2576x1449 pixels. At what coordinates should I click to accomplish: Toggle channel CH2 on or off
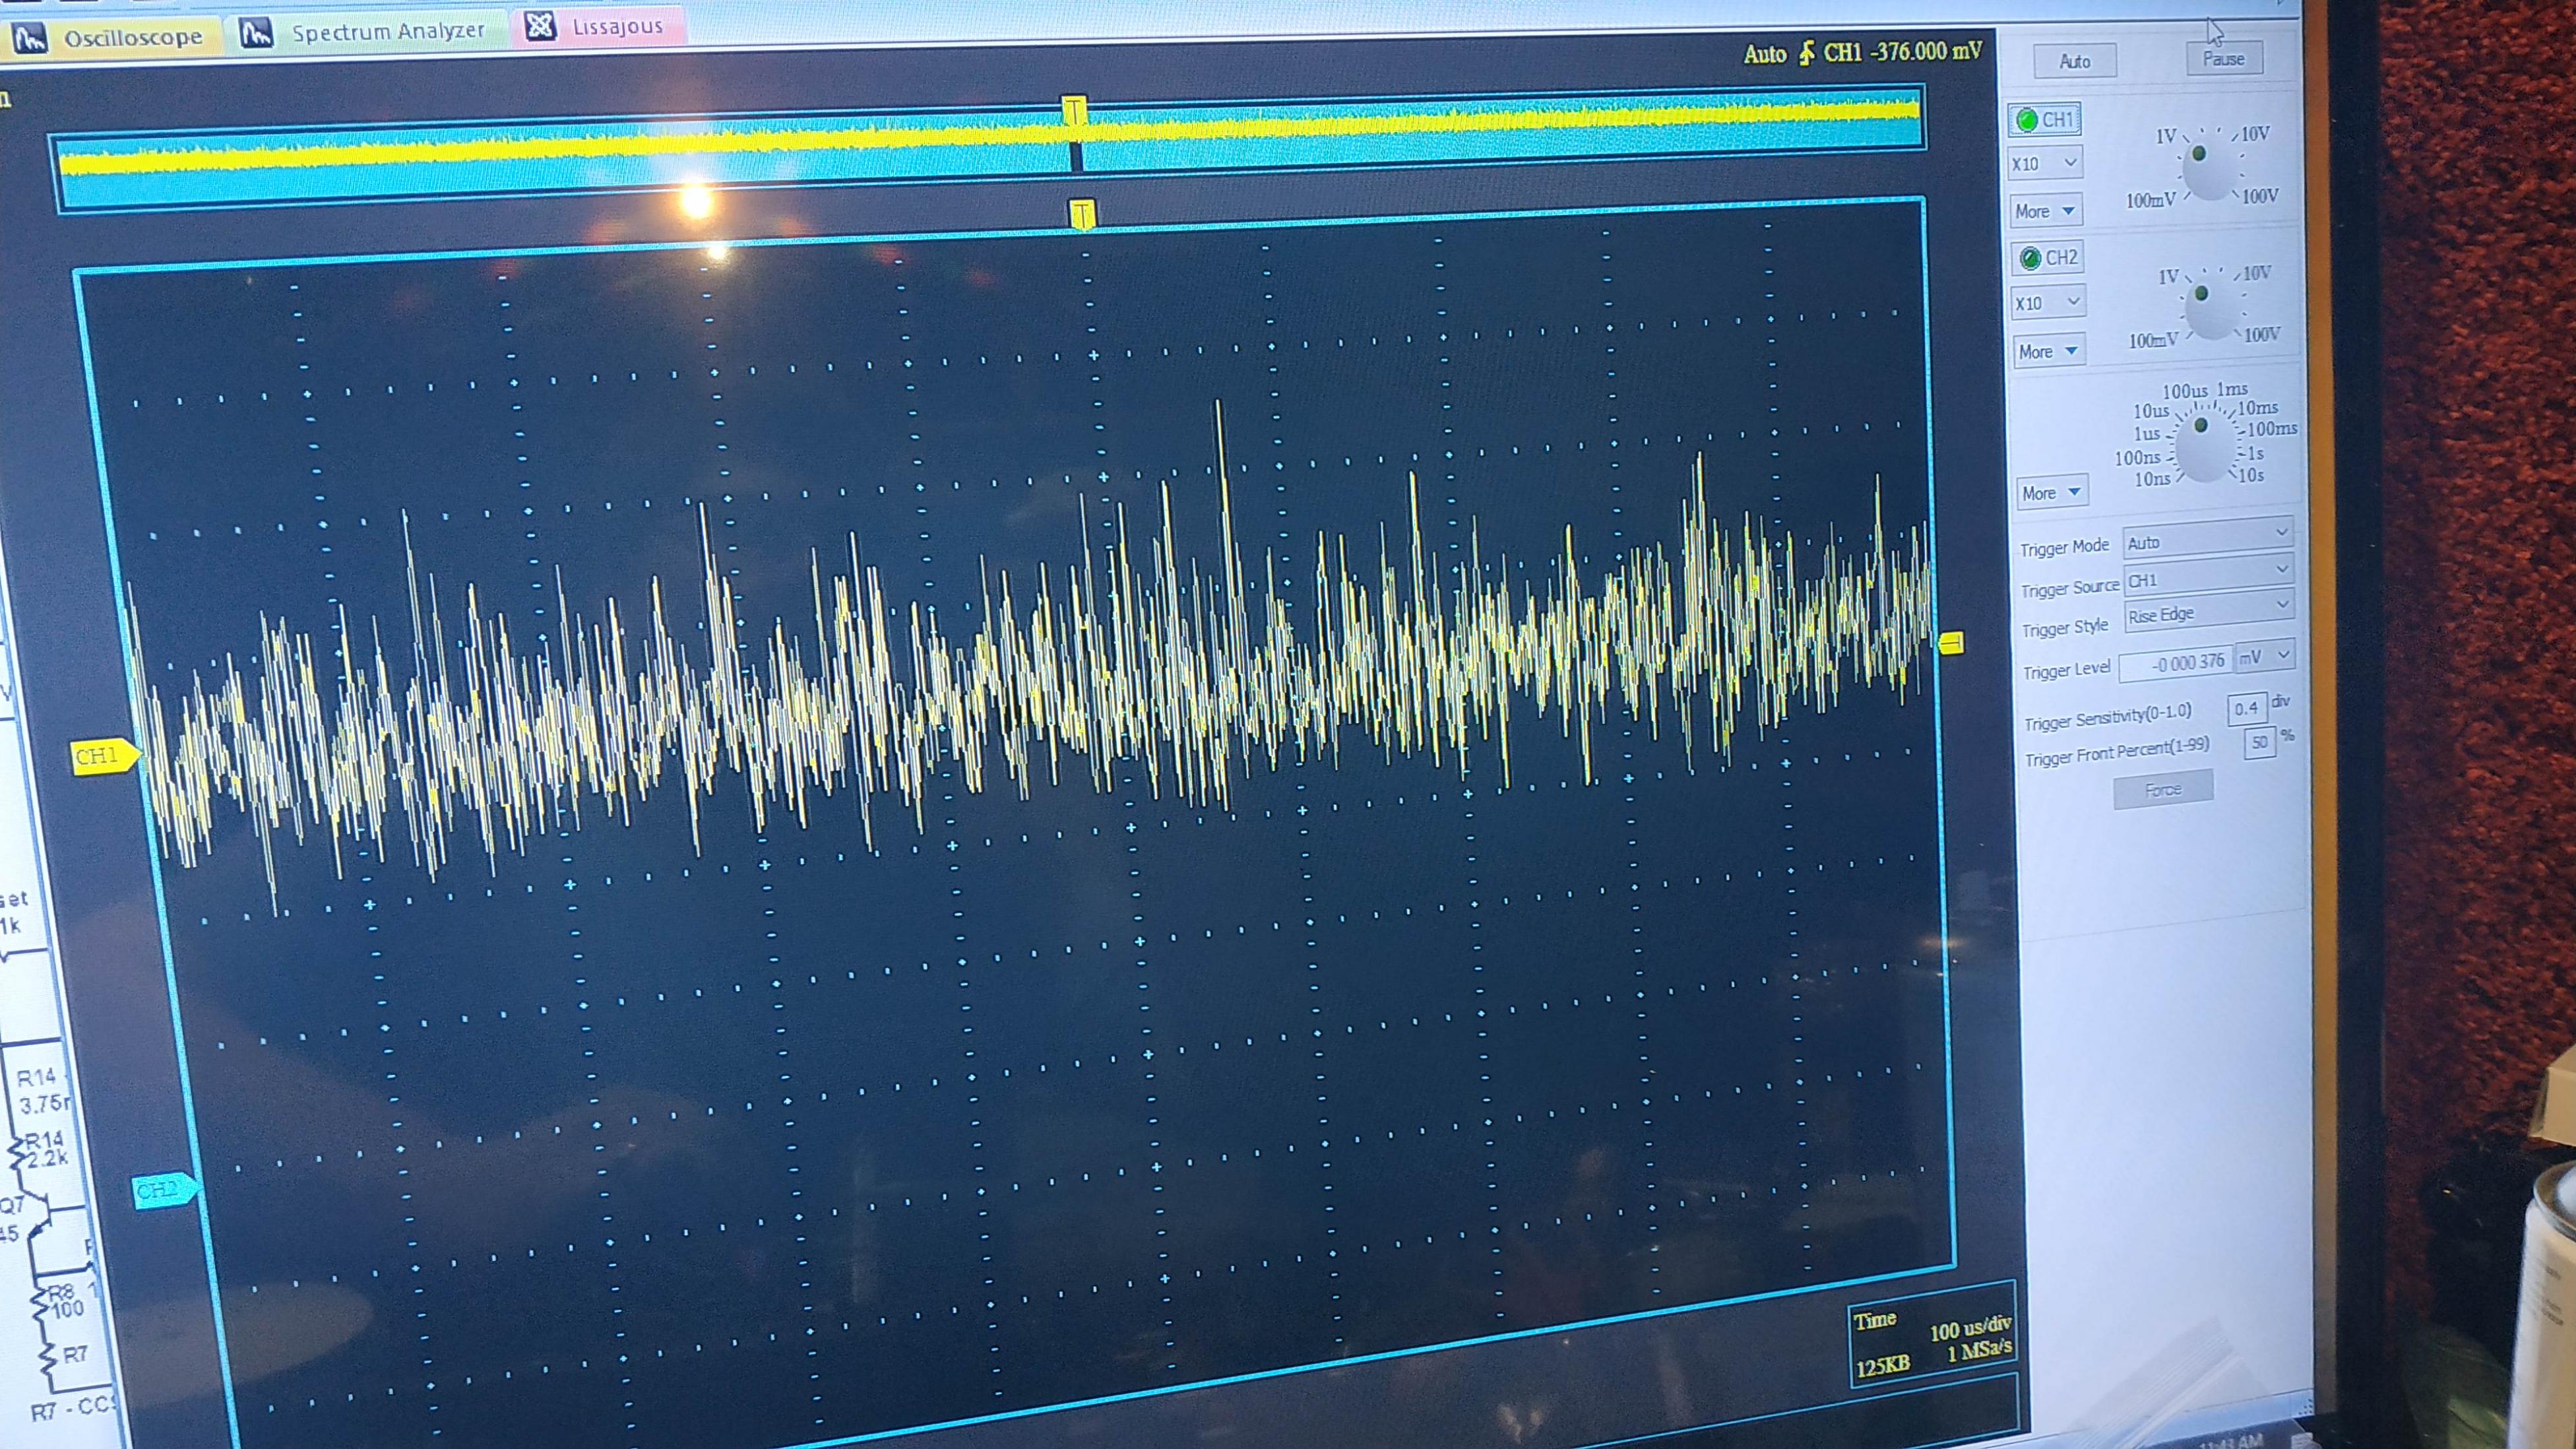tap(2047, 258)
